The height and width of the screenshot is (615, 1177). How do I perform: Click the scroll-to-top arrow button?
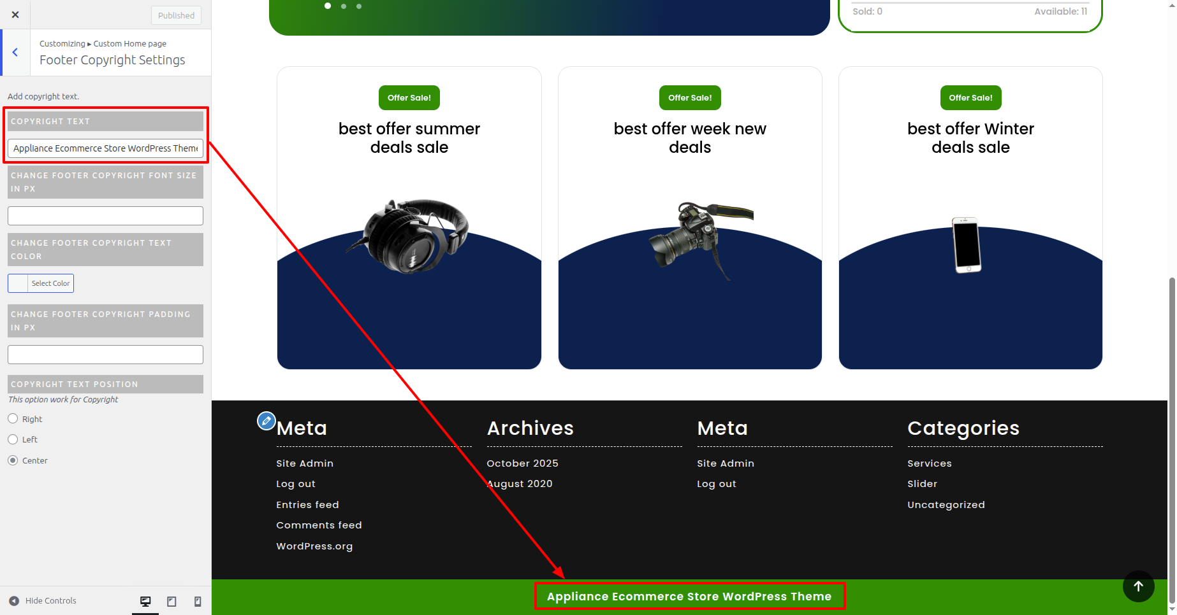1138,586
